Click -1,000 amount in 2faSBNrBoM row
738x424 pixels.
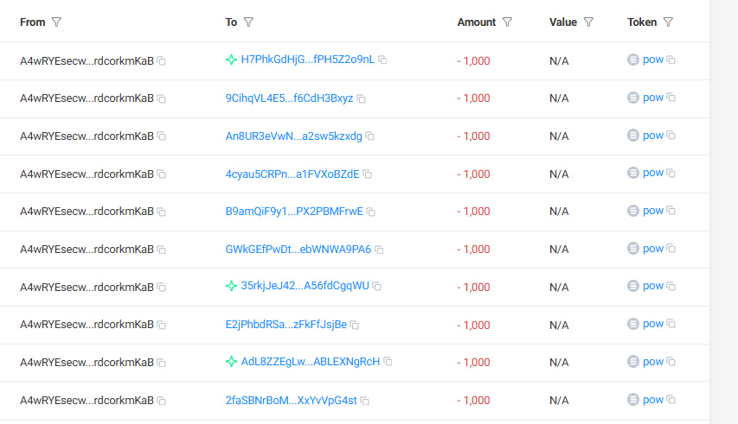[x=473, y=401]
